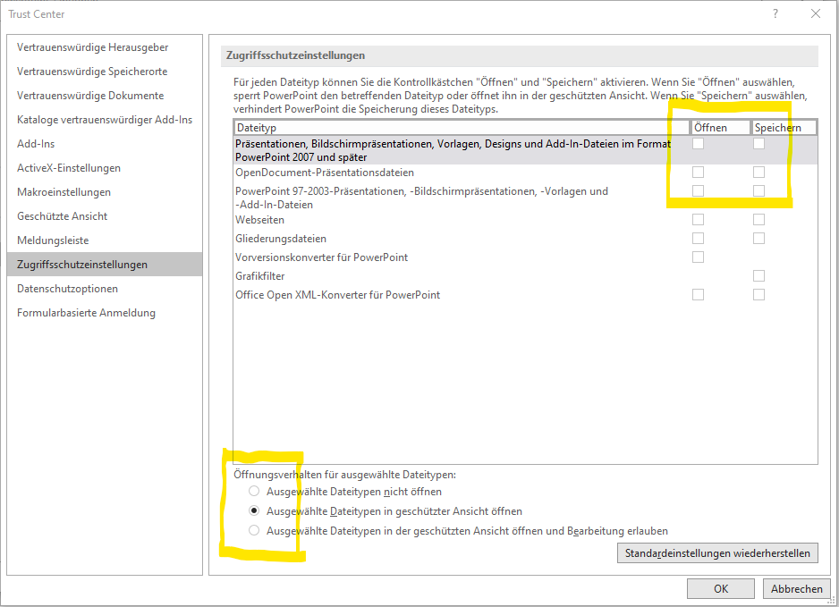Check Speichern for PowerPoint 97-2003 files
The height and width of the screenshot is (607, 839).
(x=758, y=191)
